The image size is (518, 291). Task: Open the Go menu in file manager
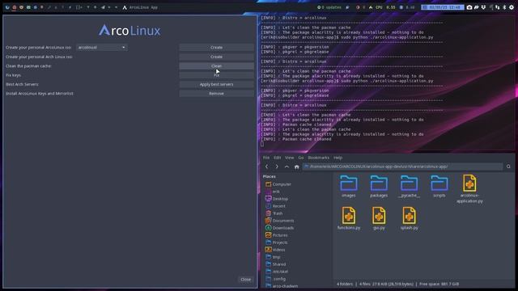[300, 158]
